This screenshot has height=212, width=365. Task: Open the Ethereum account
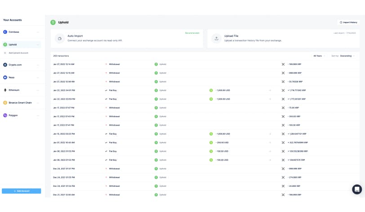pos(21,90)
